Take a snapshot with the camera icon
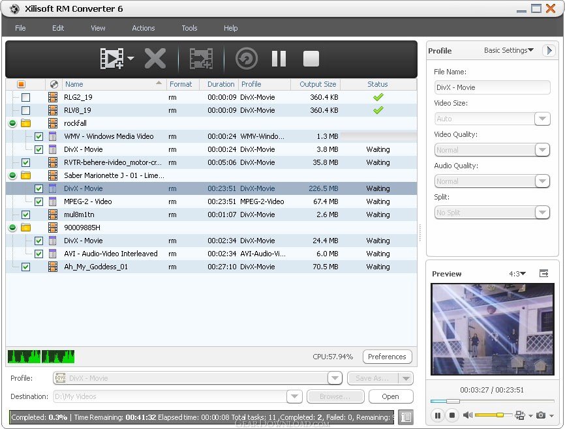 [541, 415]
